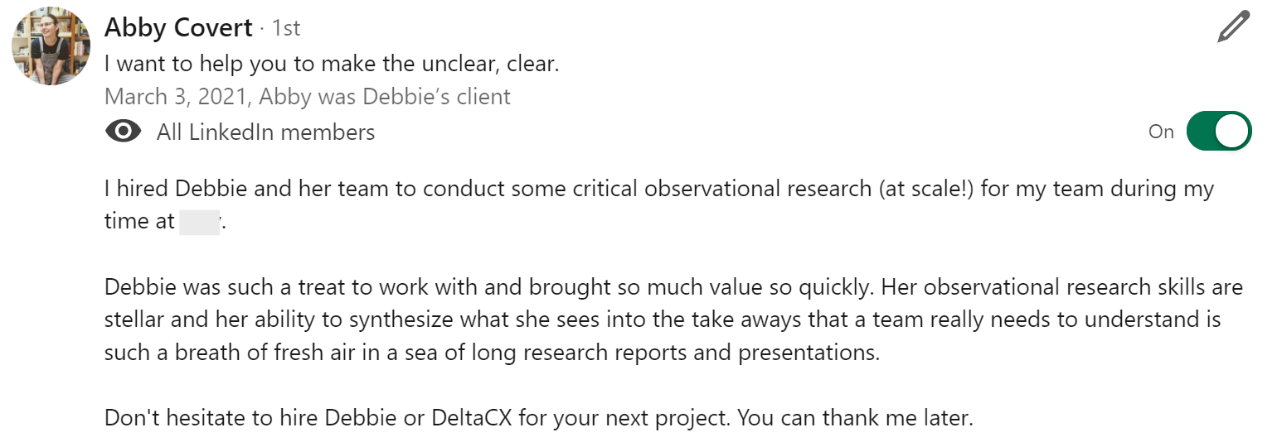Click the "Abby was Debbie's client" text
The height and width of the screenshot is (442, 1282).
point(385,97)
